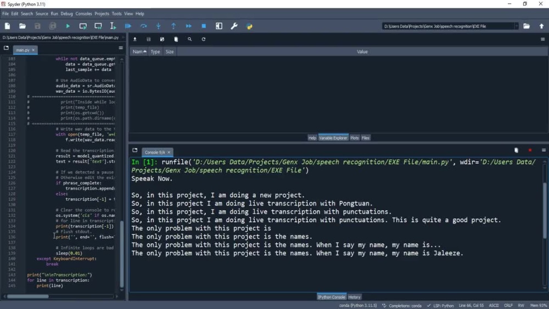Import data icon in Variable Explorer

pos(135,39)
